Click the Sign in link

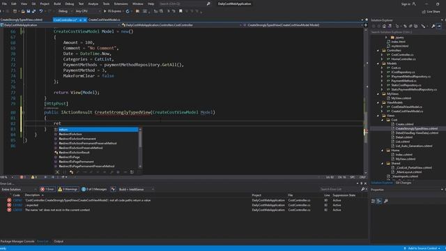coord(406,4)
